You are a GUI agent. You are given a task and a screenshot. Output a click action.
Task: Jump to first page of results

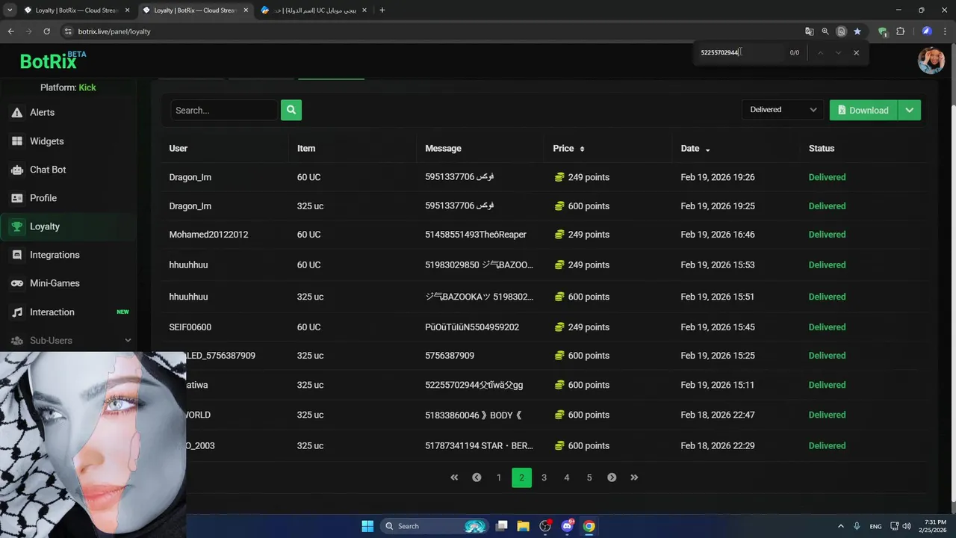click(454, 477)
